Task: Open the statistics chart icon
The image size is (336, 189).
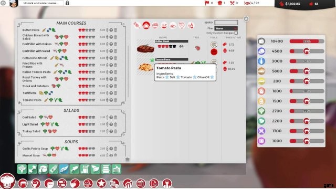Action: [x=128, y=184]
